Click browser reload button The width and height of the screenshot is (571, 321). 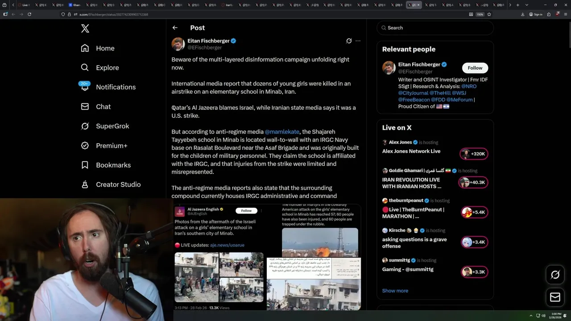pyautogui.click(x=29, y=14)
